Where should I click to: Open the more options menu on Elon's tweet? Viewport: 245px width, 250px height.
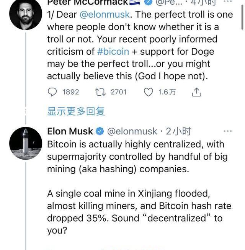pos(228,131)
